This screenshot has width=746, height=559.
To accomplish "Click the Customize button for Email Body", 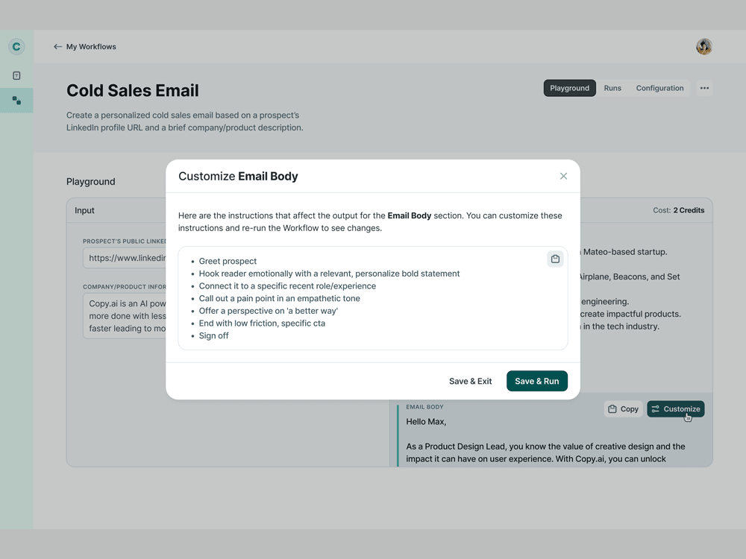I will coord(676,408).
